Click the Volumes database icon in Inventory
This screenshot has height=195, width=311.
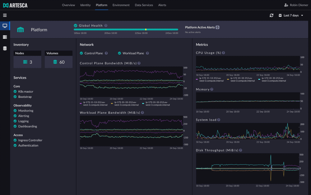55,62
